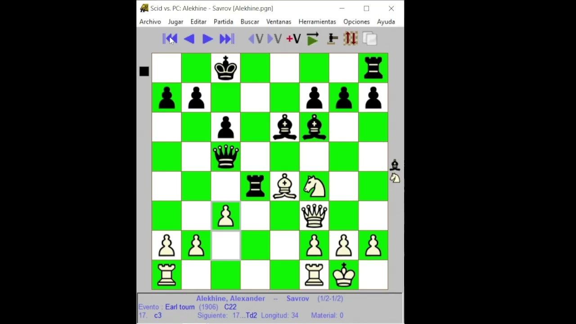Image resolution: width=576 pixels, height=324 pixels.
Task: Click the Longitud: 34 text
Action: coord(279,315)
